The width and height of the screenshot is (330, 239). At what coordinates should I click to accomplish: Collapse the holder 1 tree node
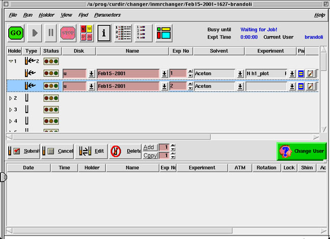11,61
